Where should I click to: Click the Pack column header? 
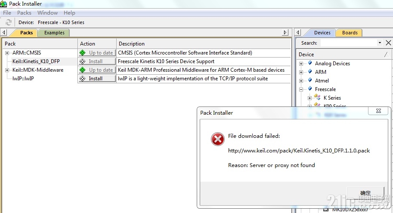pos(40,44)
